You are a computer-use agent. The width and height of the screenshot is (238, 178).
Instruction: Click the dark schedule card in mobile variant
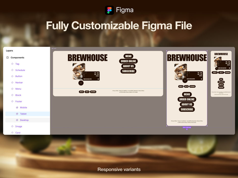[x=224, y=65]
